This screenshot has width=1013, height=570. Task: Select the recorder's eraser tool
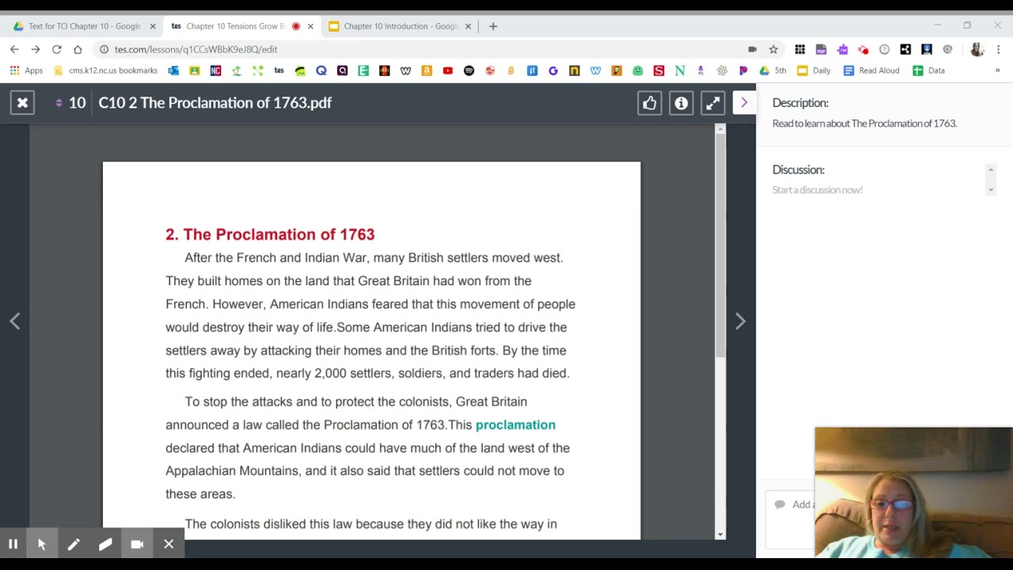(105, 544)
